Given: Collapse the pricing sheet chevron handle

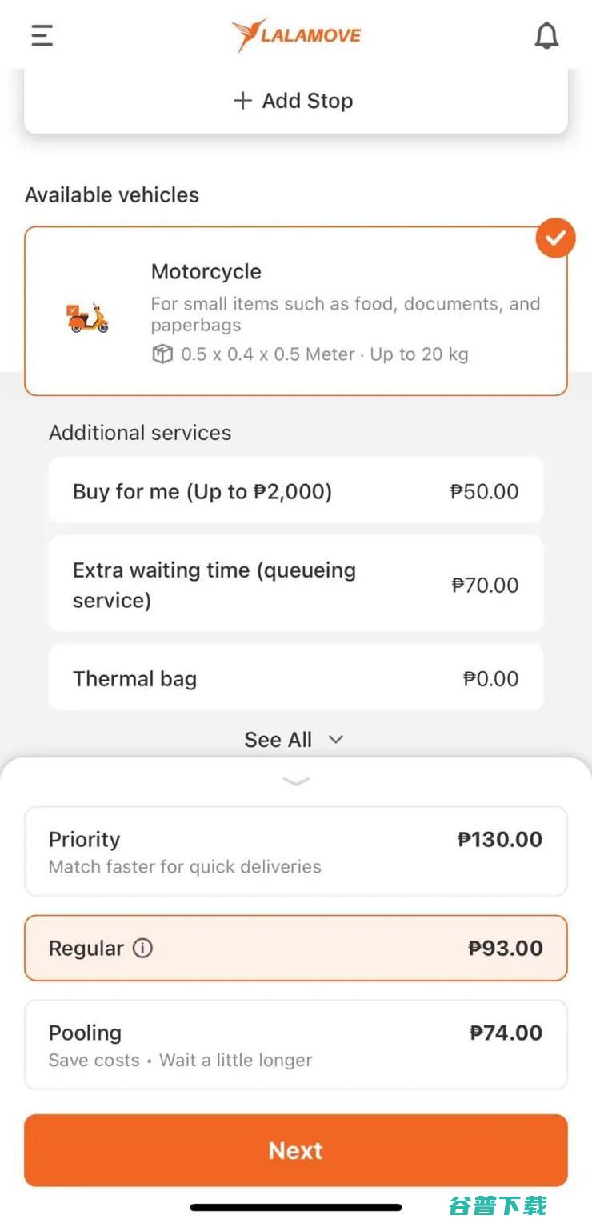Looking at the screenshot, I should click(296, 781).
